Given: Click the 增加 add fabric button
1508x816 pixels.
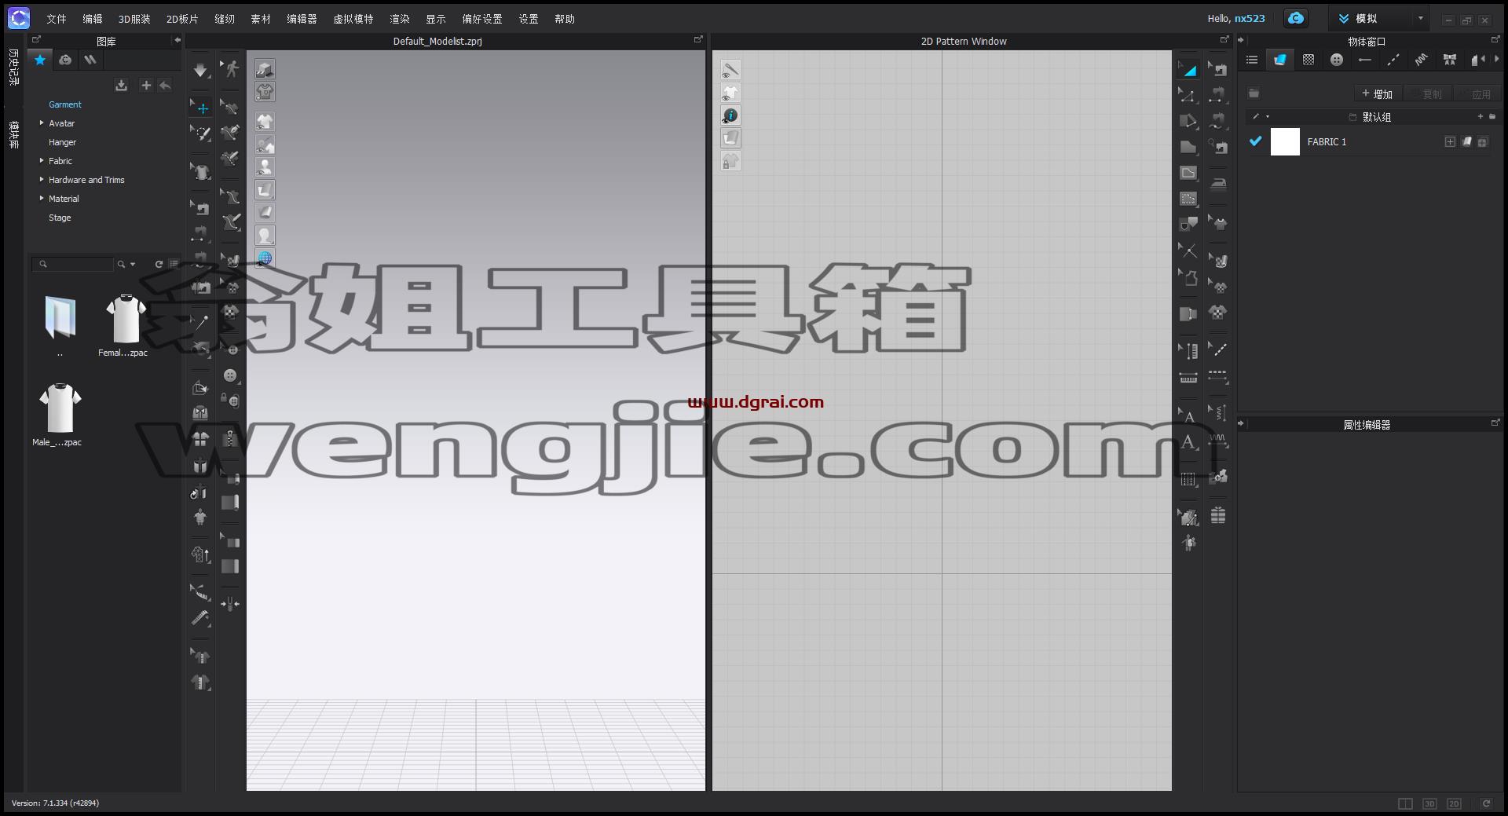Looking at the screenshot, I should click(x=1378, y=93).
